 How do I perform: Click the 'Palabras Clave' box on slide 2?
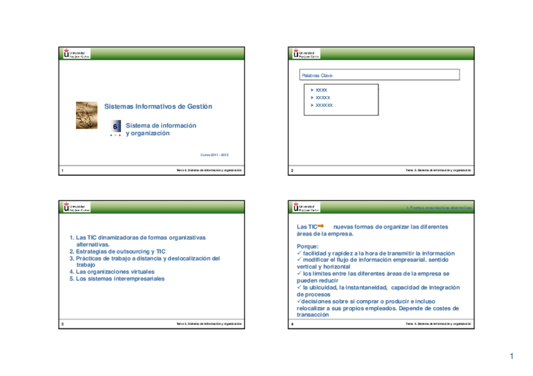point(380,75)
